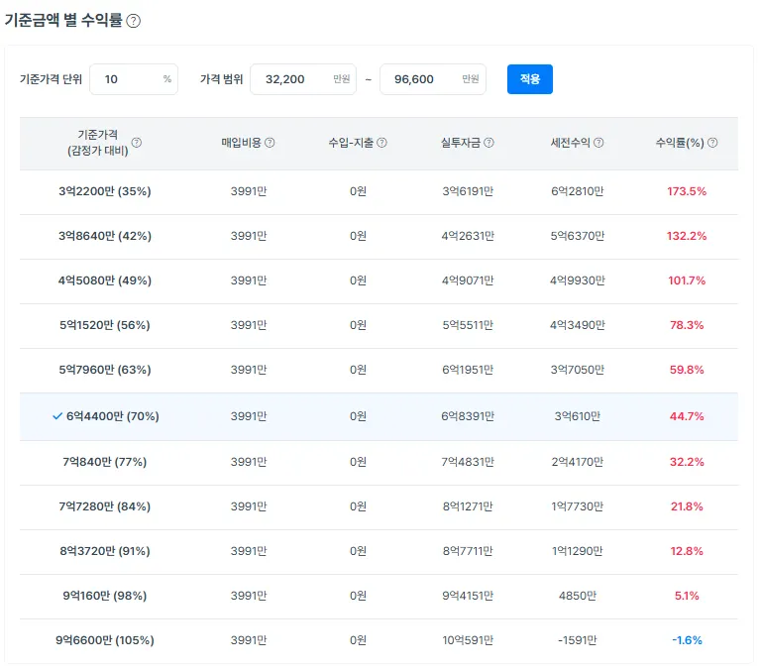Viewport: 758px width, 670px height.
Task: Open help icon beside 실투자금 header
Action: (x=488, y=143)
